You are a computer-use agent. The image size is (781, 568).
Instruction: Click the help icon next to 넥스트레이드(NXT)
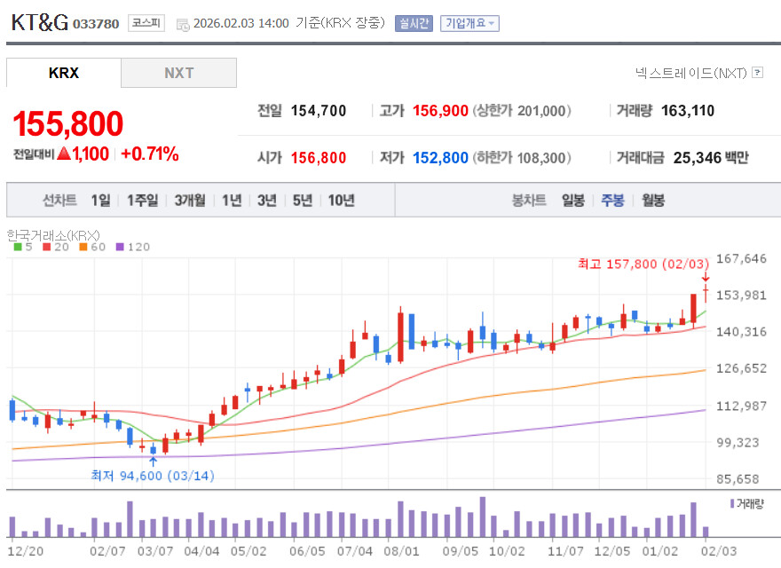point(757,73)
